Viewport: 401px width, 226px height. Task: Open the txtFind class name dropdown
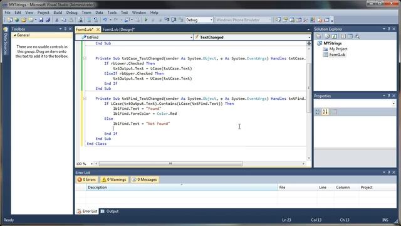click(x=191, y=38)
